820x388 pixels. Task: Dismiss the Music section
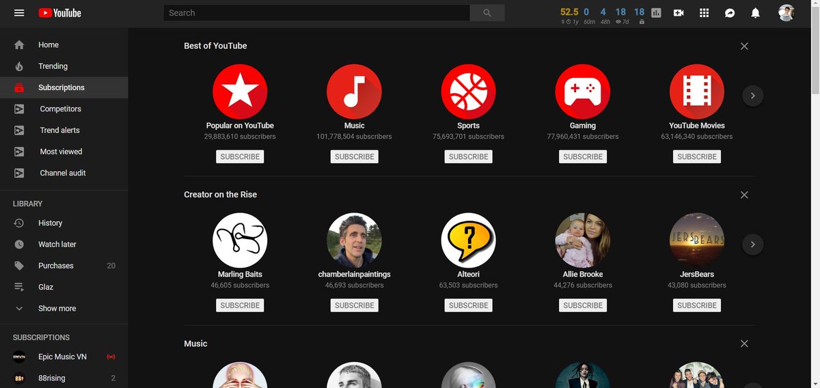[x=744, y=344]
